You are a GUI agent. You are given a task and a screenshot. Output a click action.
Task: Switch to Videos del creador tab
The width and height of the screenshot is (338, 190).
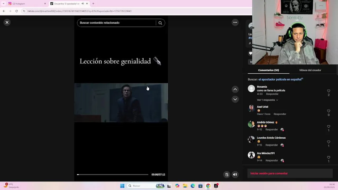tap(310, 70)
